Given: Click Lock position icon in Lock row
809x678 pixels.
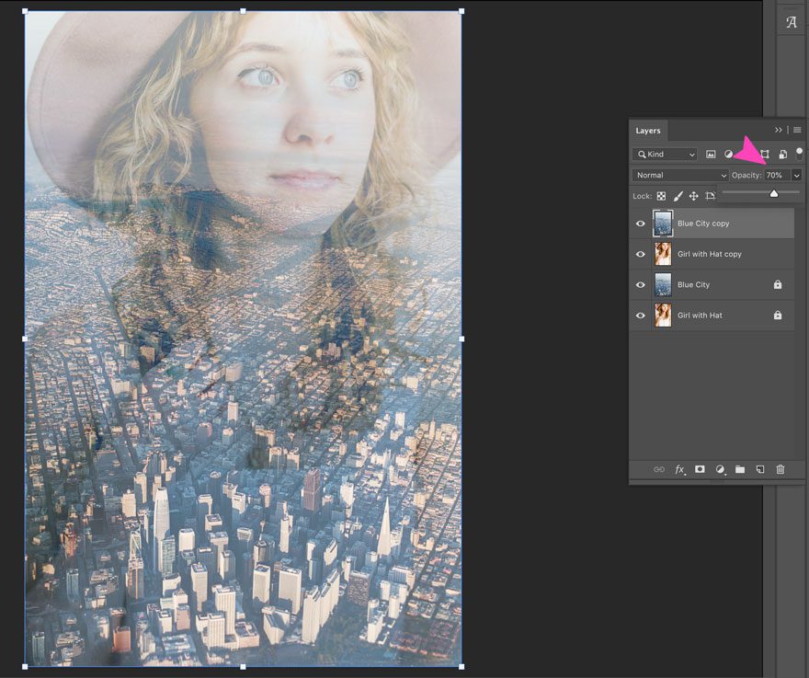Looking at the screenshot, I should click(x=694, y=196).
